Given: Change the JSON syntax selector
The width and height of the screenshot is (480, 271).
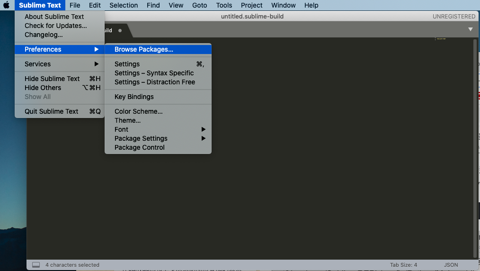Looking at the screenshot, I should (451, 265).
